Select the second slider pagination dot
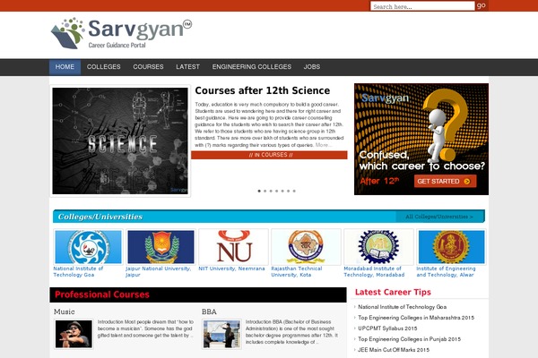Screen dimensions: 538x358 tap(265, 191)
